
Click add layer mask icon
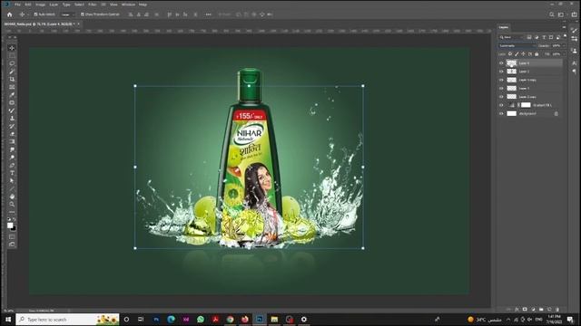[x=525, y=309]
